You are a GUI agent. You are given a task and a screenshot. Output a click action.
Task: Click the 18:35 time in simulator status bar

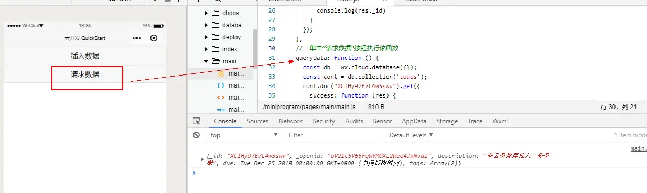(85, 25)
